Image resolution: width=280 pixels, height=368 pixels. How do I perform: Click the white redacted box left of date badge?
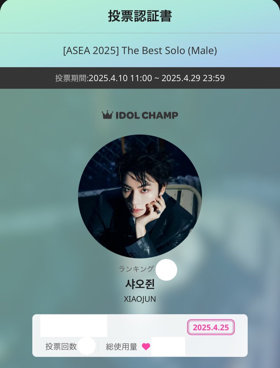(74, 326)
